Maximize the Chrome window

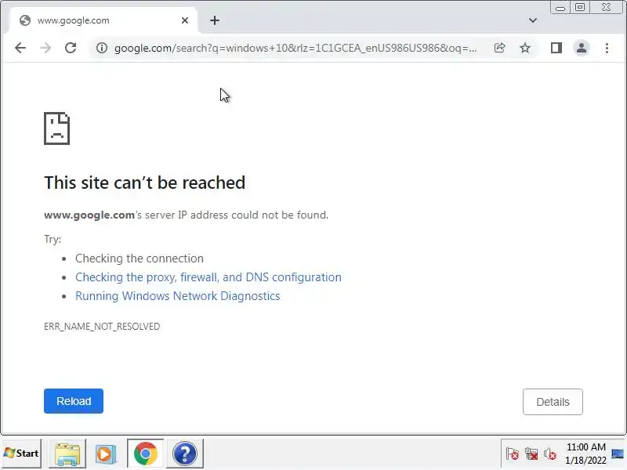point(580,8)
